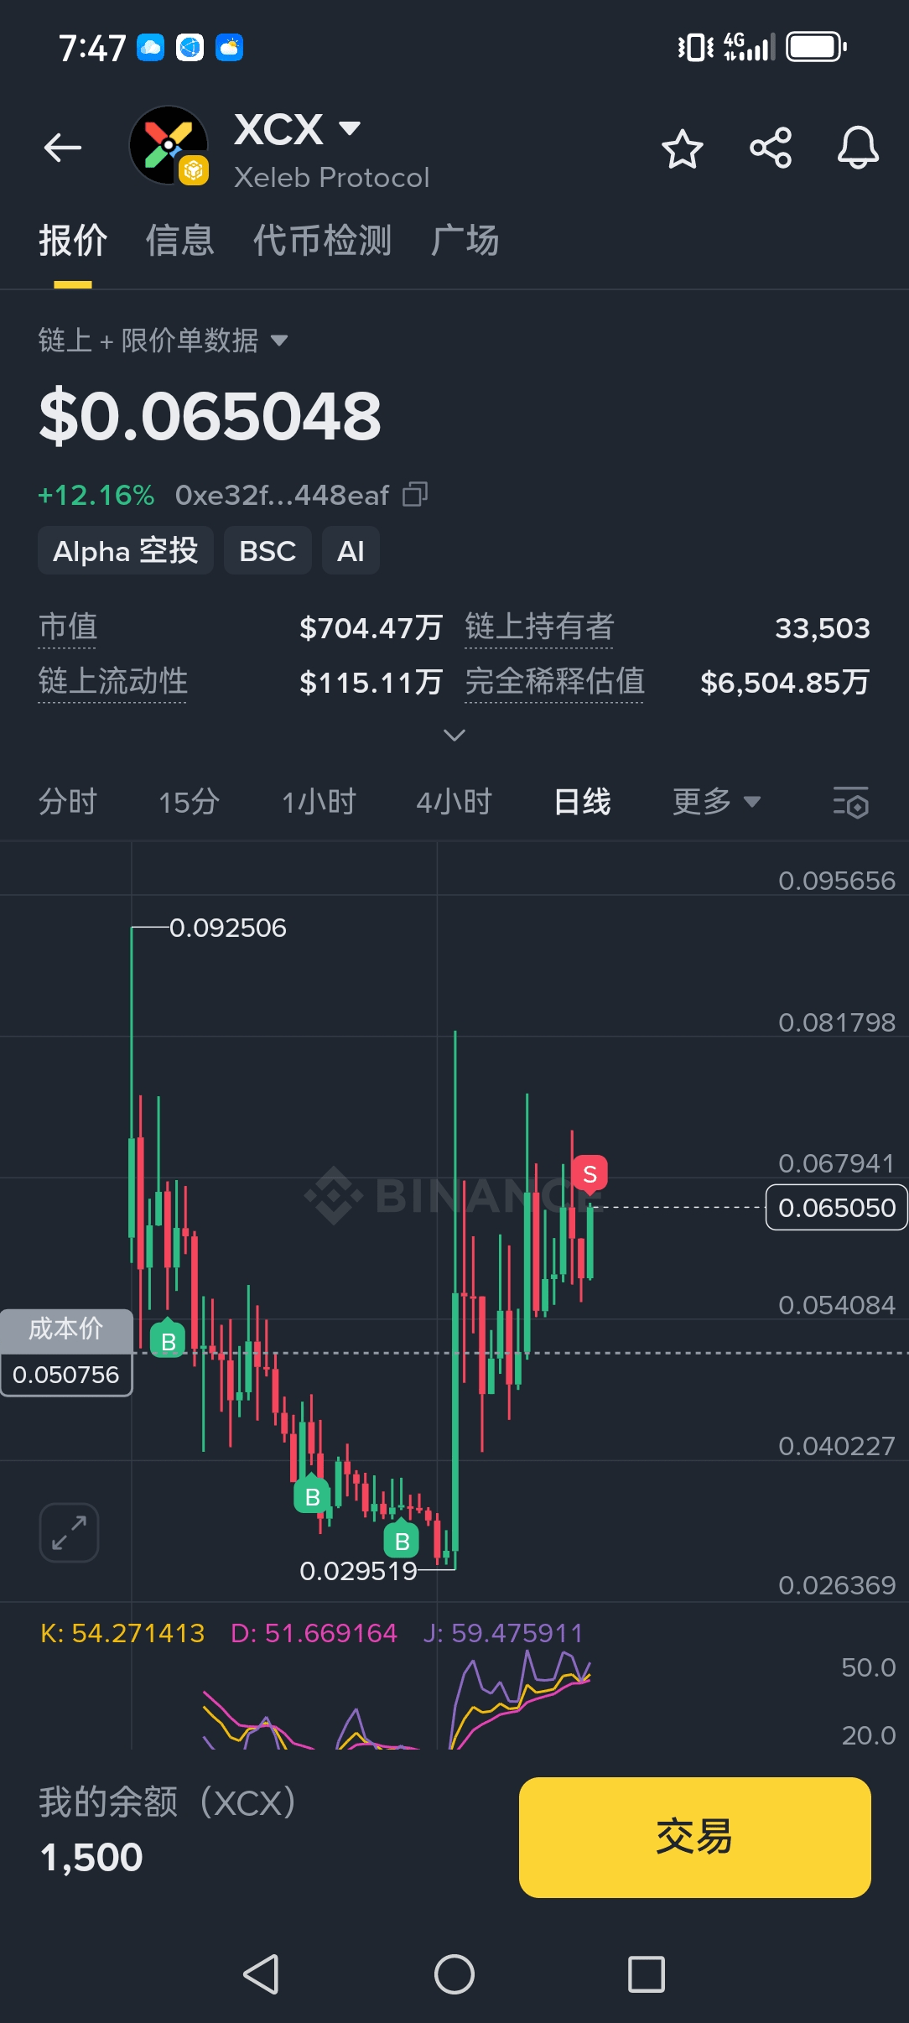Select the 分时 chart view

coord(68,802)
